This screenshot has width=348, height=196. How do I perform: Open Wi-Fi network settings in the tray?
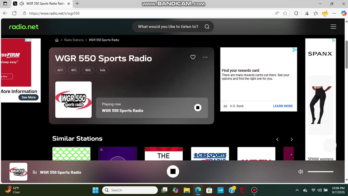click(313, 190)
